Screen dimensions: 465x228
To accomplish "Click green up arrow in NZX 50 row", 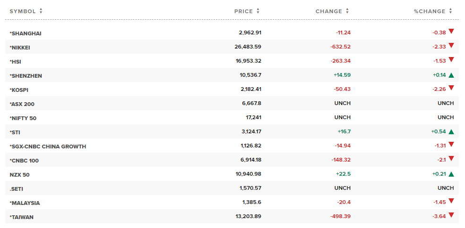I will [451, 174].
